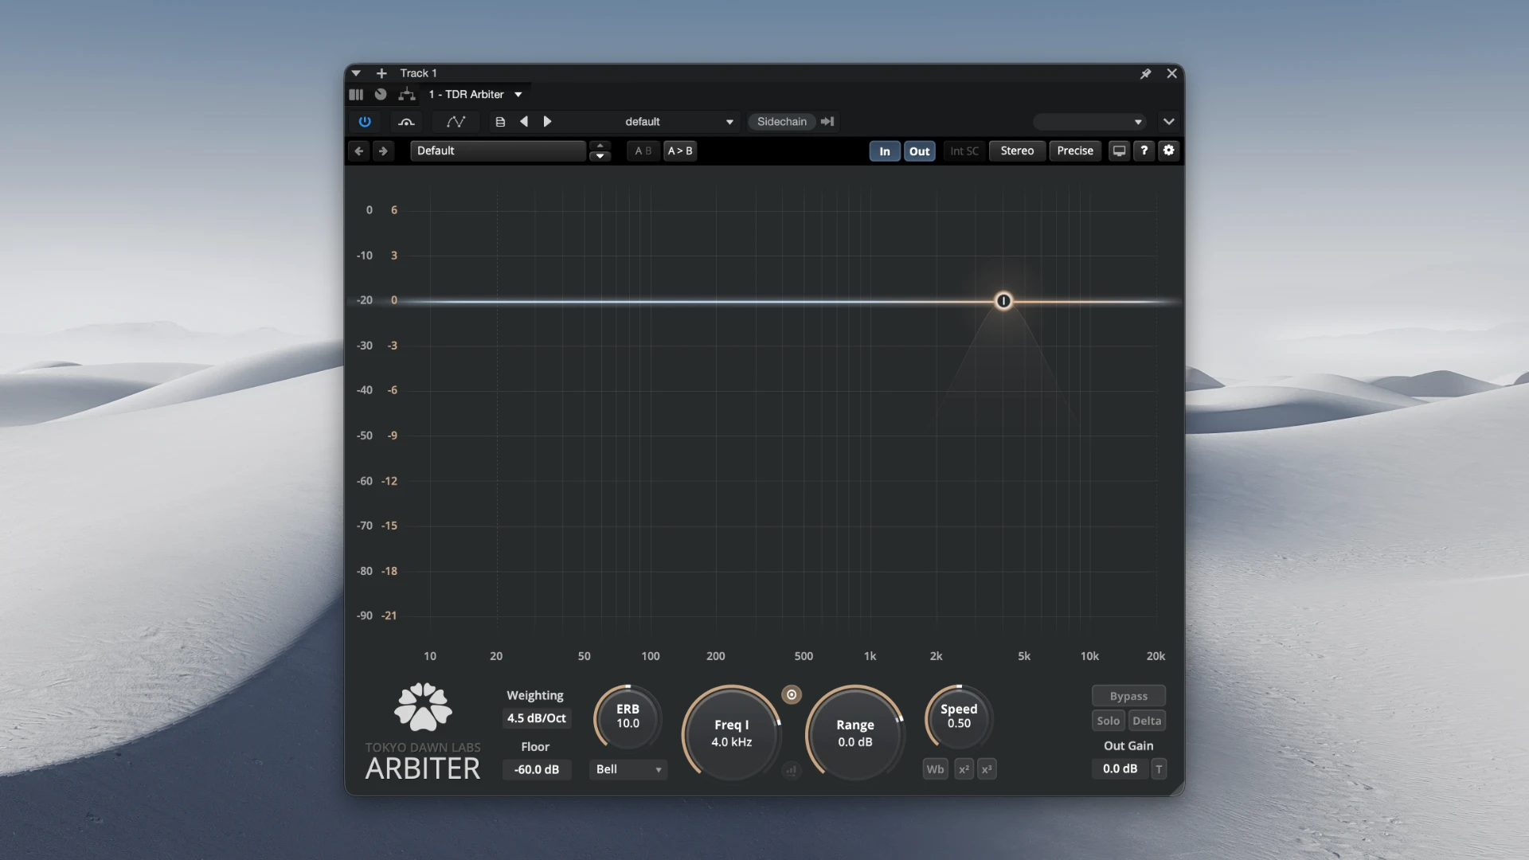Toggle the A B comparison button

pyautogui.click(x=643, y=150)
